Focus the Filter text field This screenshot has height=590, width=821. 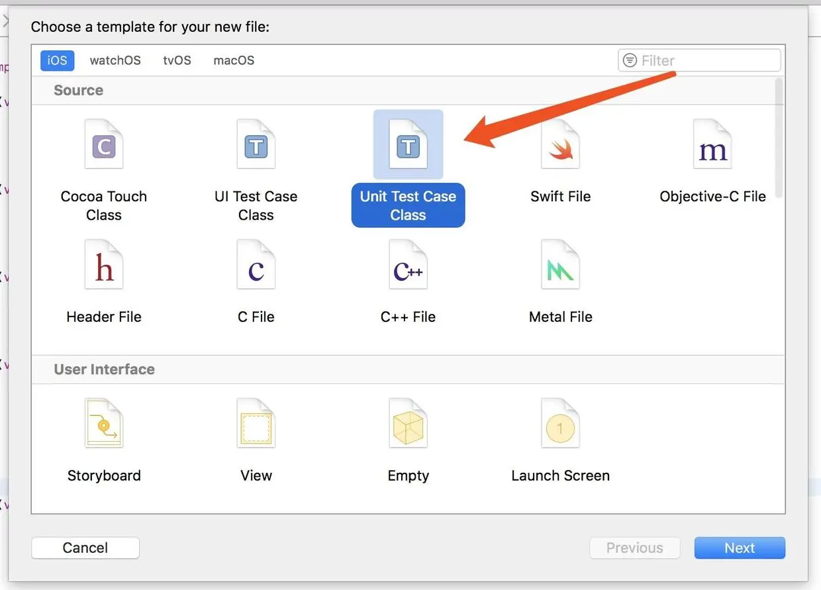tap(699, 60)
